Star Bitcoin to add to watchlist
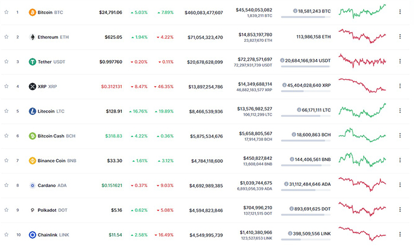 (x=7, y=12)
